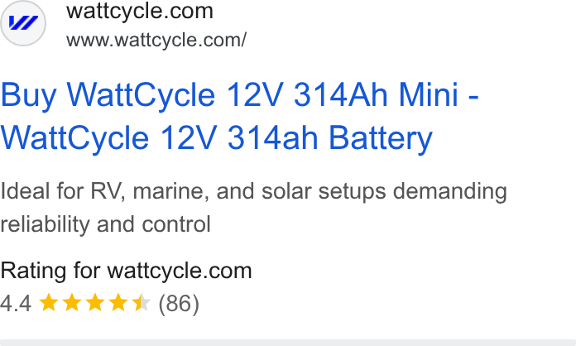Screen dimensions: 576x346
Task: Click the www.wattcycle.com/ URL text
Action: [156, 40]
